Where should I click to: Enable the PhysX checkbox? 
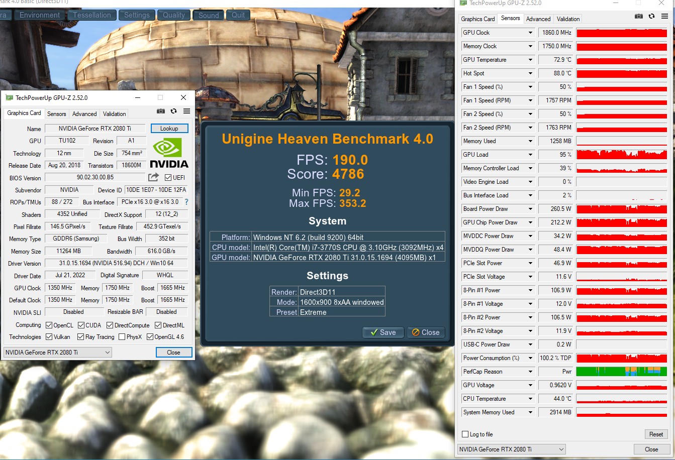[122, 336]
